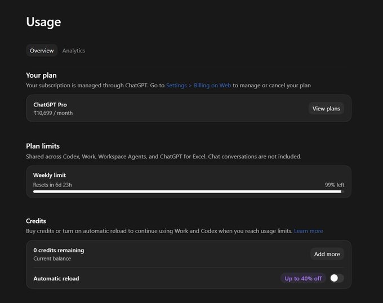
Task: Open the Analytics tab
Action: 74,51
